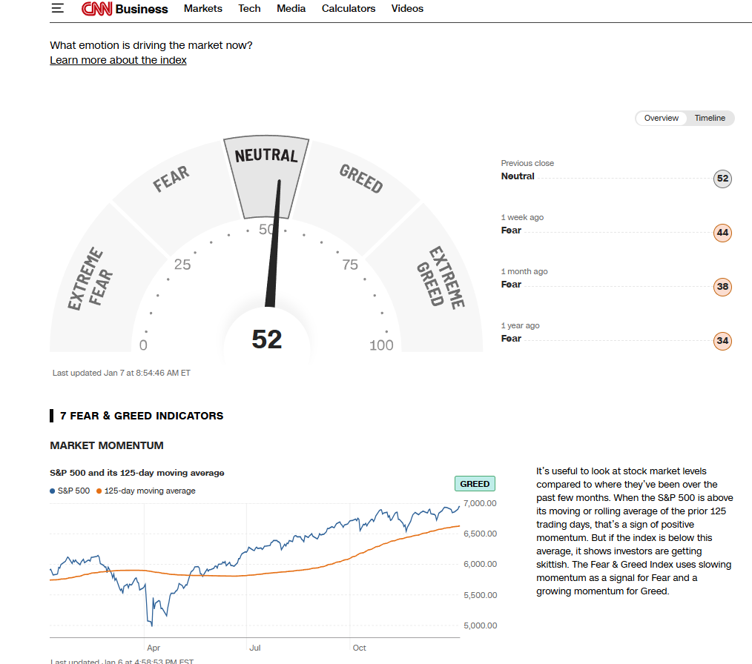Click the 1 year ago 34 badge

(722, 341)
